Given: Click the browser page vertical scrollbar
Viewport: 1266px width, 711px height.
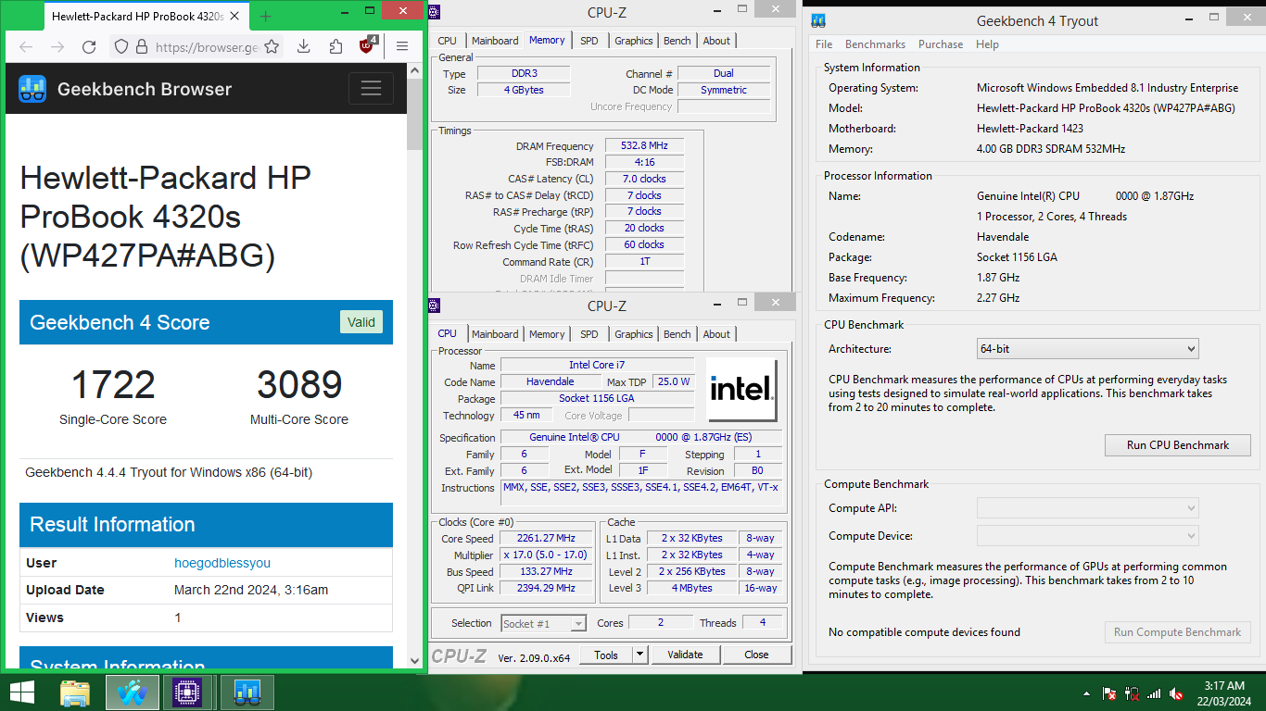Looking at the screenshot, I should coord(415,116).
